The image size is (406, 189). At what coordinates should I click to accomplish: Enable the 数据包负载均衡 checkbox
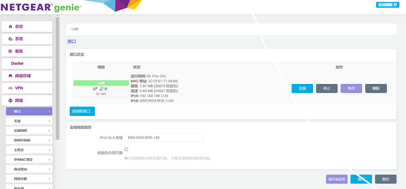pyautogui.click(x=127, y=149)
